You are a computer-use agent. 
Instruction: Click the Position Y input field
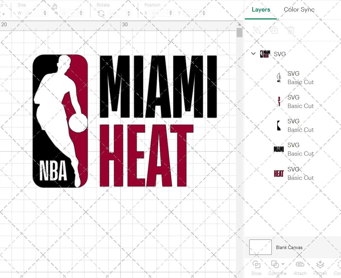coord(192,13)
